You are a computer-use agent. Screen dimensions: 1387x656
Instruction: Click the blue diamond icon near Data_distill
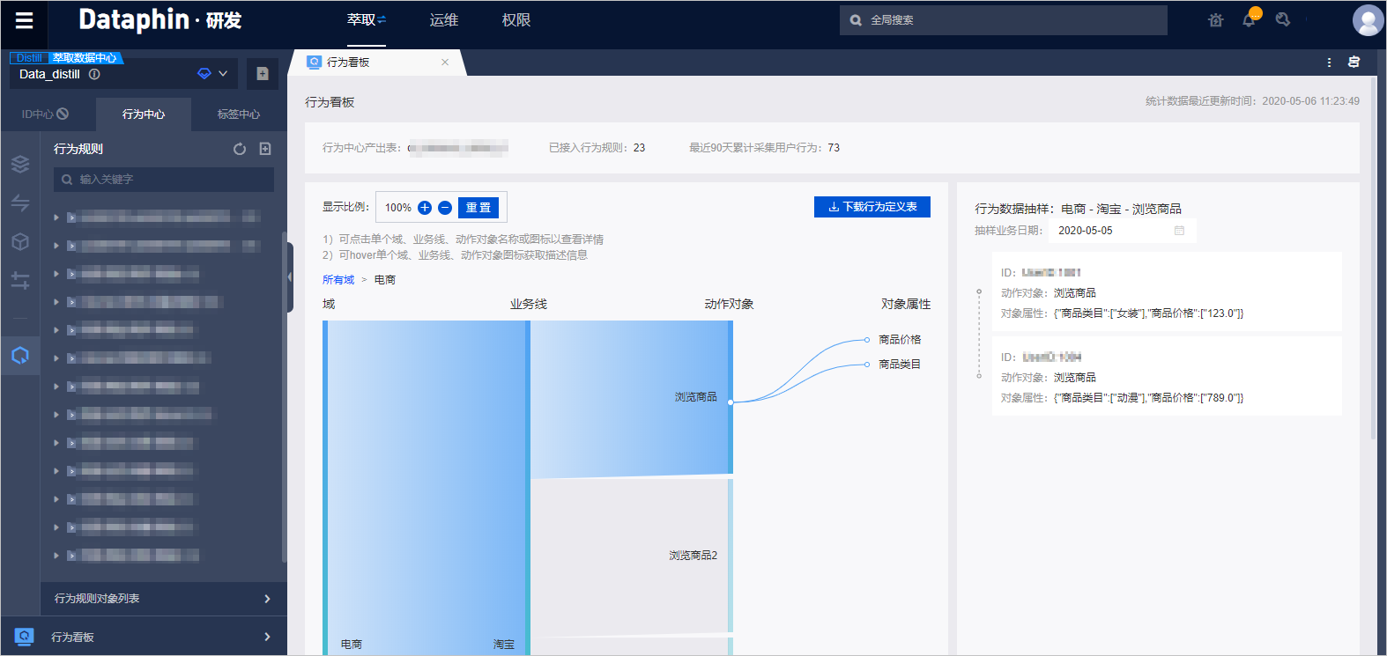click(x=204, y=74)
